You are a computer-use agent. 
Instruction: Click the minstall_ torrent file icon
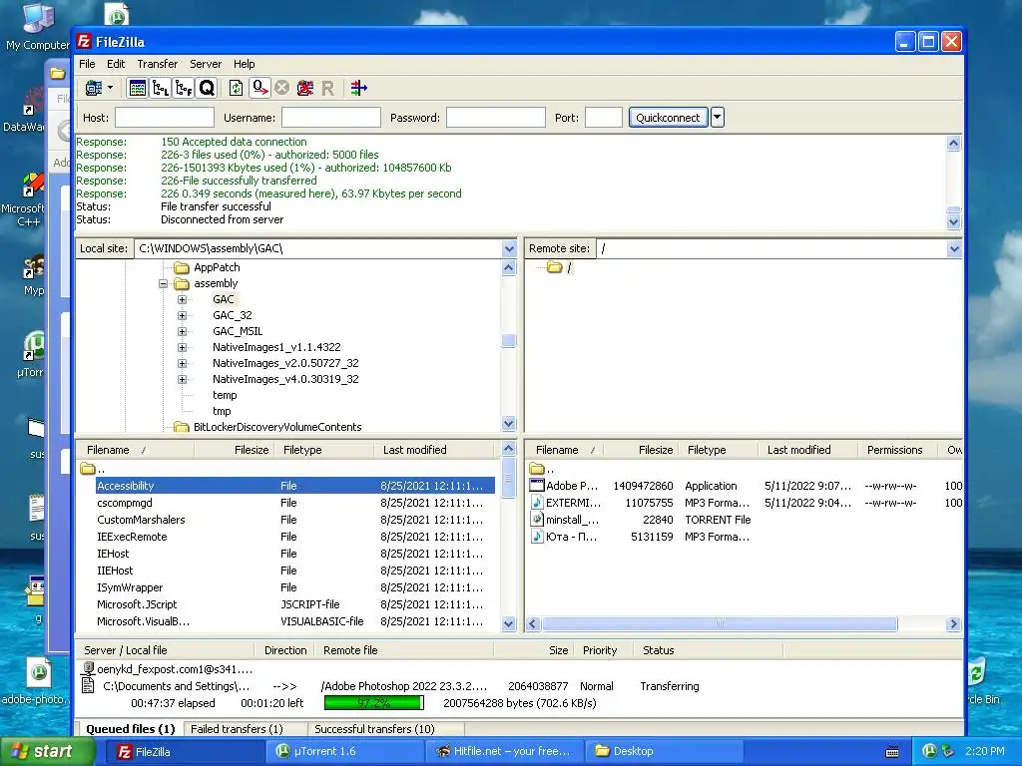tap(536, 519)
